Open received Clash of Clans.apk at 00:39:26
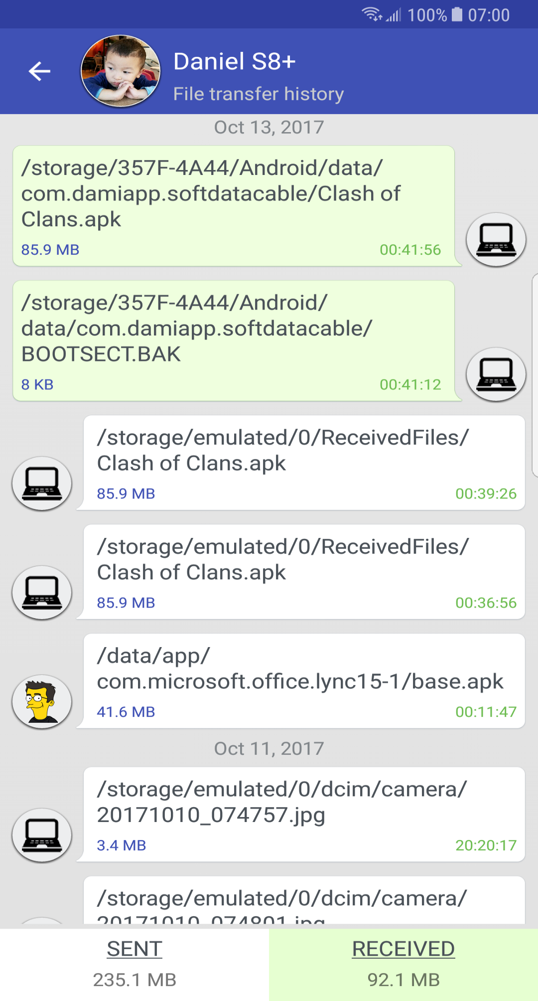 click(304, 463)
